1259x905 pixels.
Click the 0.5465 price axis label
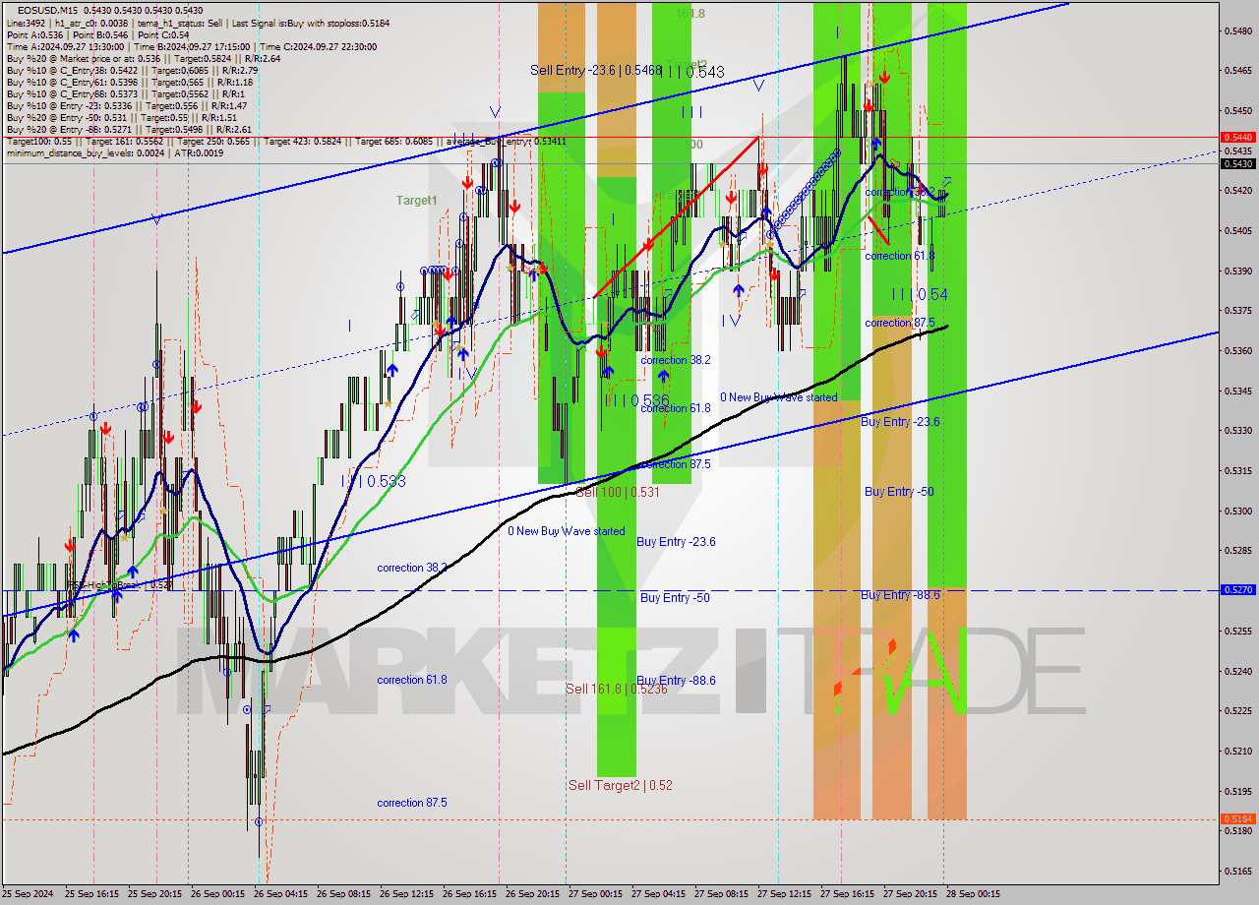click(1236, 71)
